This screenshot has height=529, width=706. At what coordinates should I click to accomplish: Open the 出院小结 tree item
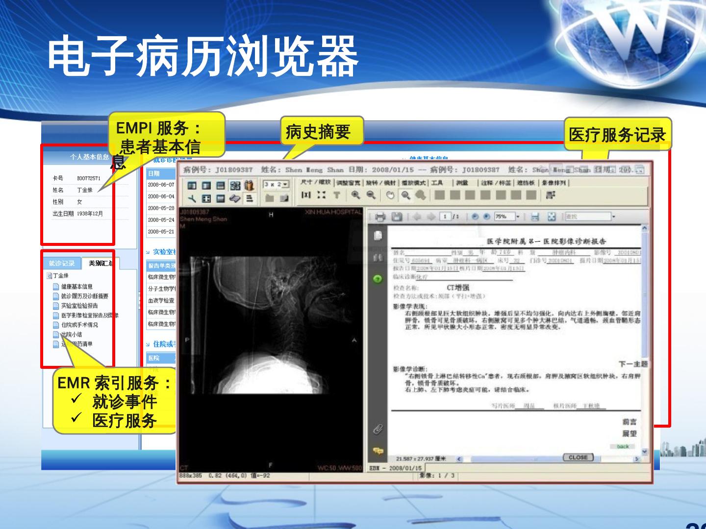coord(72,335)
